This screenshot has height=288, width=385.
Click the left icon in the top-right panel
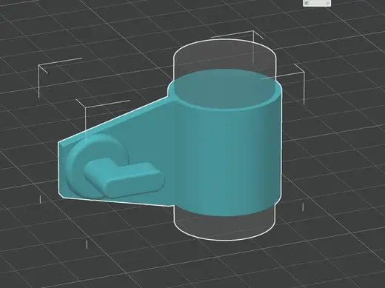(307, 3)
